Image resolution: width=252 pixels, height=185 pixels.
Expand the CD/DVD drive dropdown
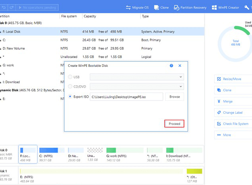[136, 86]
